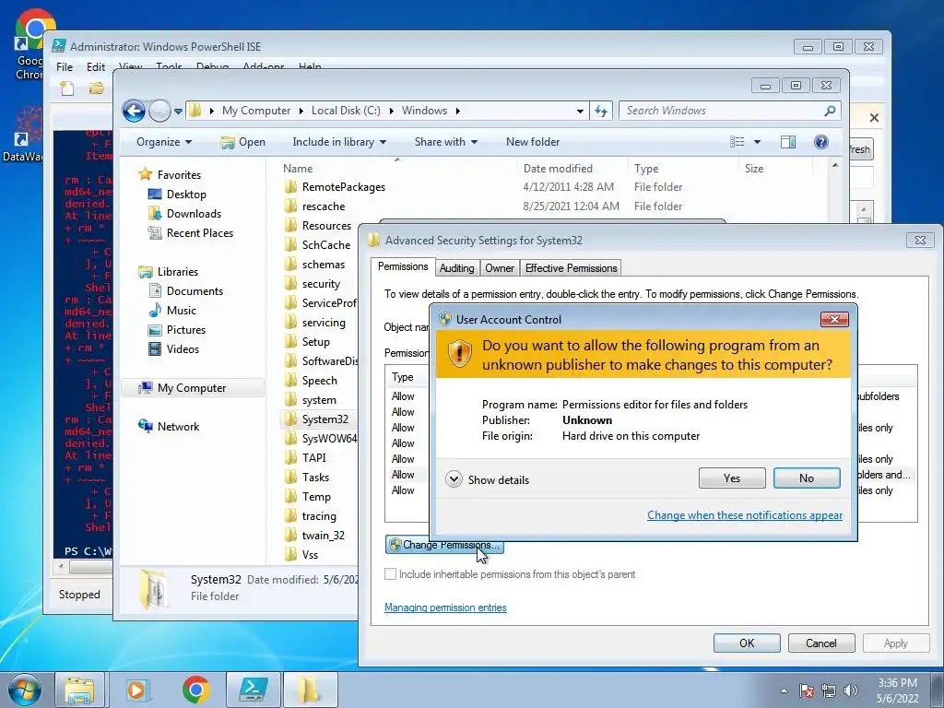Expand Include in library dropdown
This screenshot has width=944, height=708.
point(339,142)
